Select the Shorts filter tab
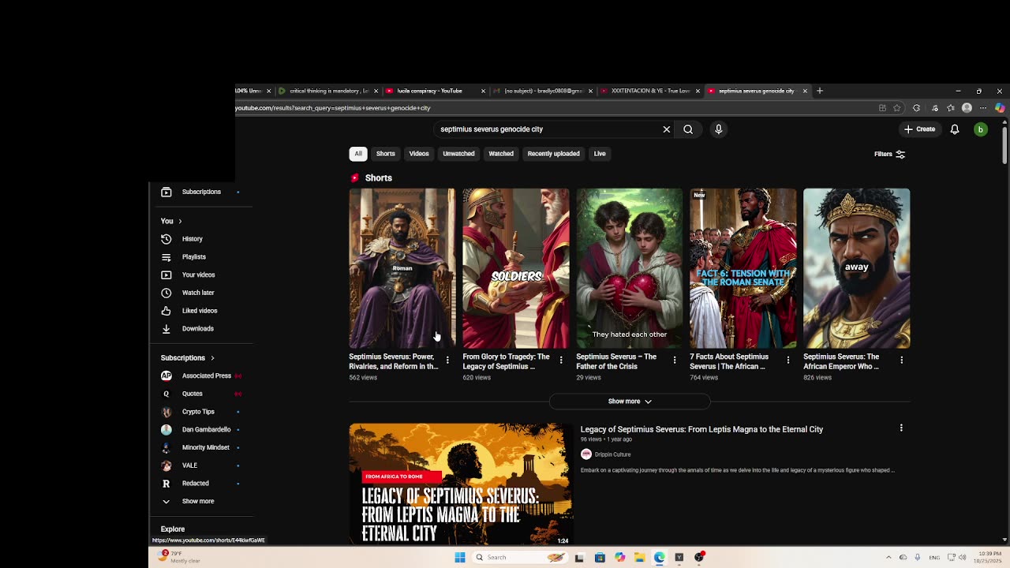Screen dimensions: 1010x568 point(385,154)
